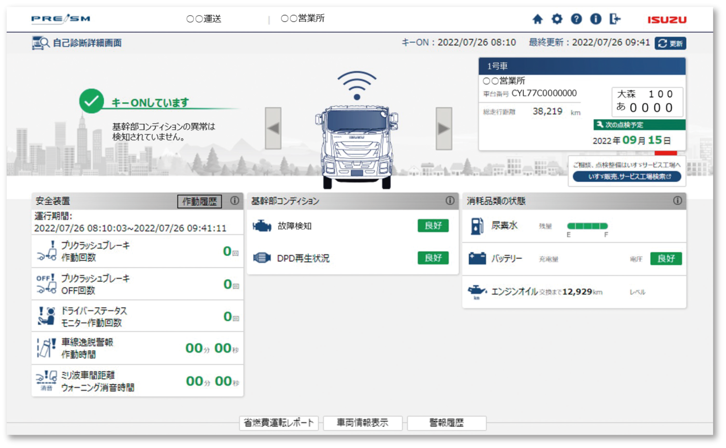This screenshot has height=448, width=726.
Task: Open settings gear icon
Action: tap(556, 19)
